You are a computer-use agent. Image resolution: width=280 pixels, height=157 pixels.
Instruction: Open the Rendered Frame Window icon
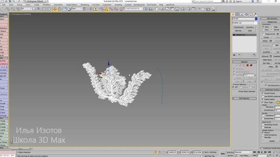[x=193, y=9]
